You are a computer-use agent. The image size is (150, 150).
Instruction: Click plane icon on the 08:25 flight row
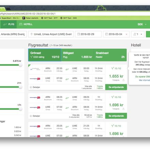[x=67, y=98]
